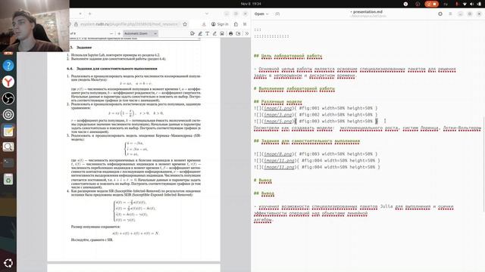Print the PDF document
Viewport: 485px width, 272px height.
pyautogui.click(x=230, y=33)
